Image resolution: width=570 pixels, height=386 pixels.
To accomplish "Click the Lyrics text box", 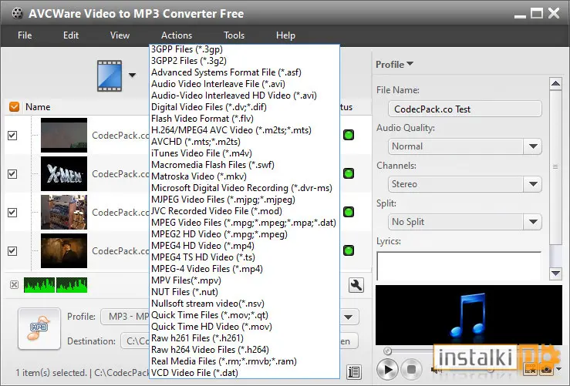I will [x=459, y=266].
